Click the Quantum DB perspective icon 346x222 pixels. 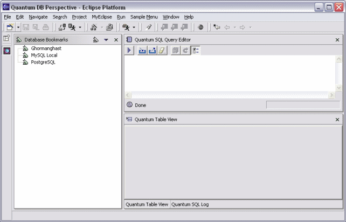point(6,51)
